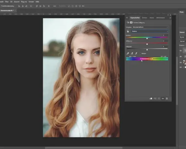
Task: Click the align right edges icon
Action: pos(26,6)
